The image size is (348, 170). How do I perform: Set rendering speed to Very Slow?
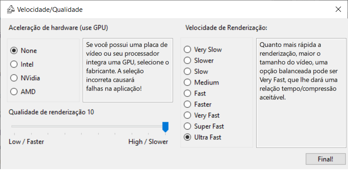pyautogui.click(x=203, y=50)
